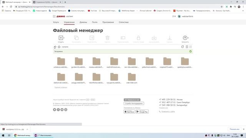The height and width of the screenshot is (138, 246).
Task: Open the Приложения navigation tab
Action: 108,22
